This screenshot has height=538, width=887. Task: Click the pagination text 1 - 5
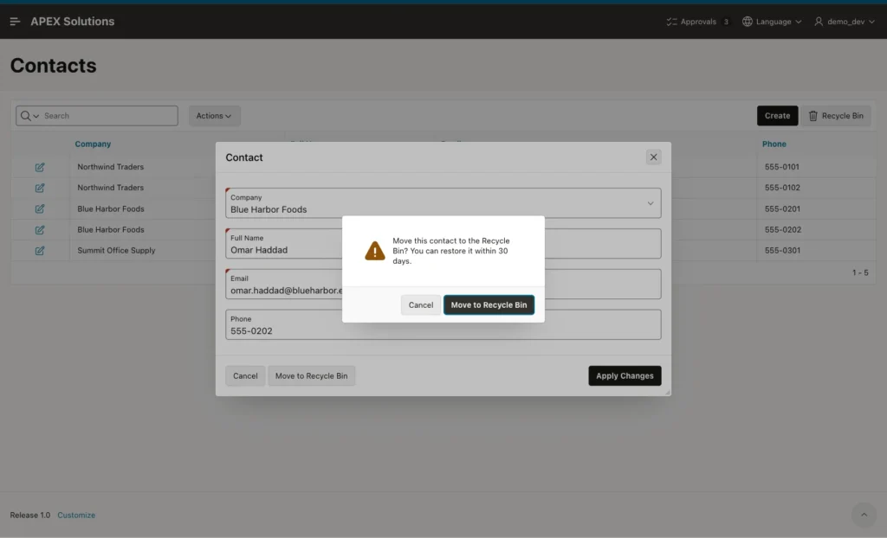(860, 273)
